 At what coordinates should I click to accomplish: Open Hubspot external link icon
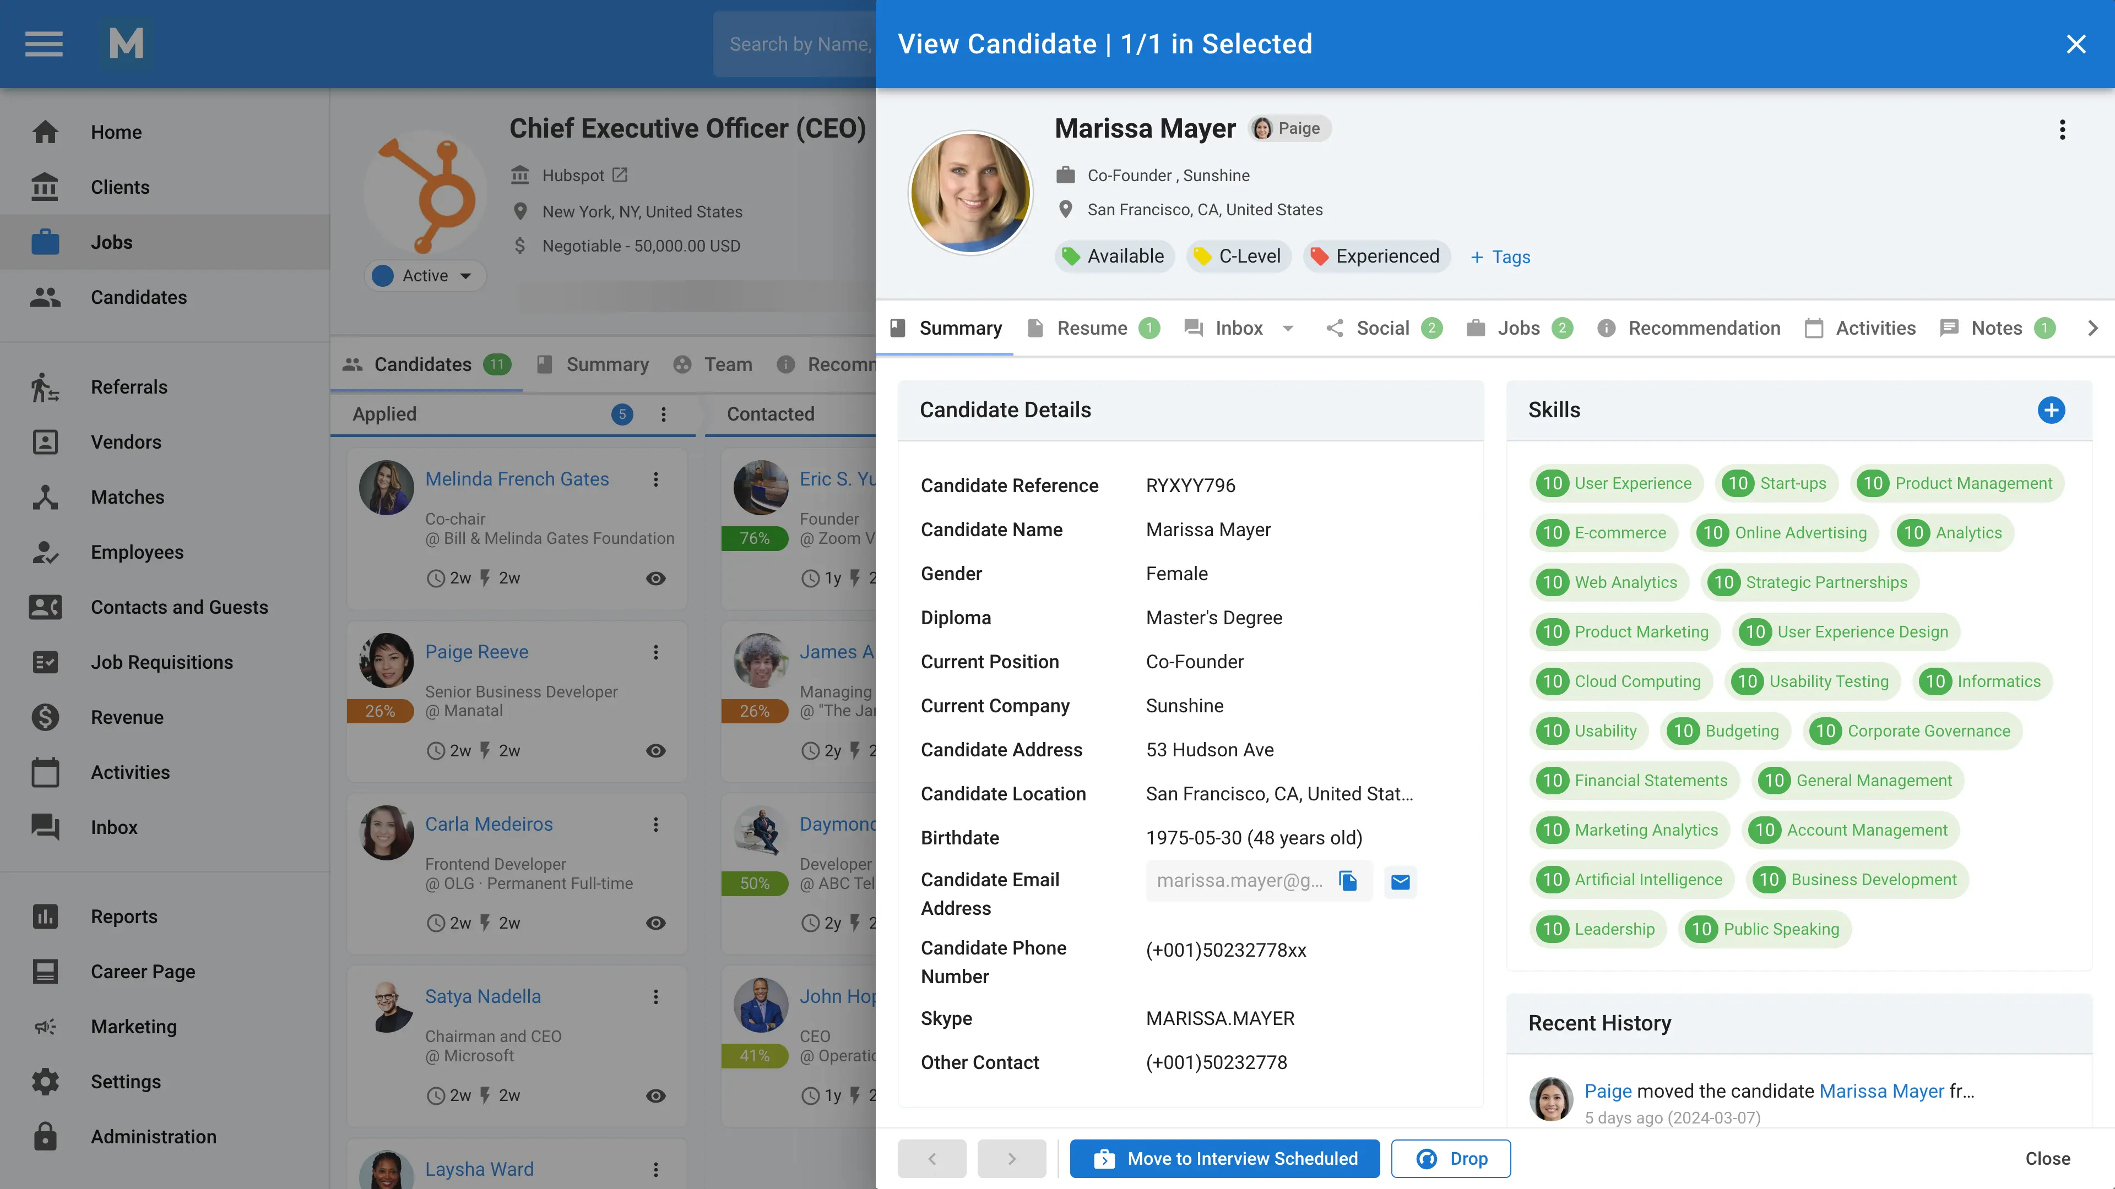coord(621,175)
